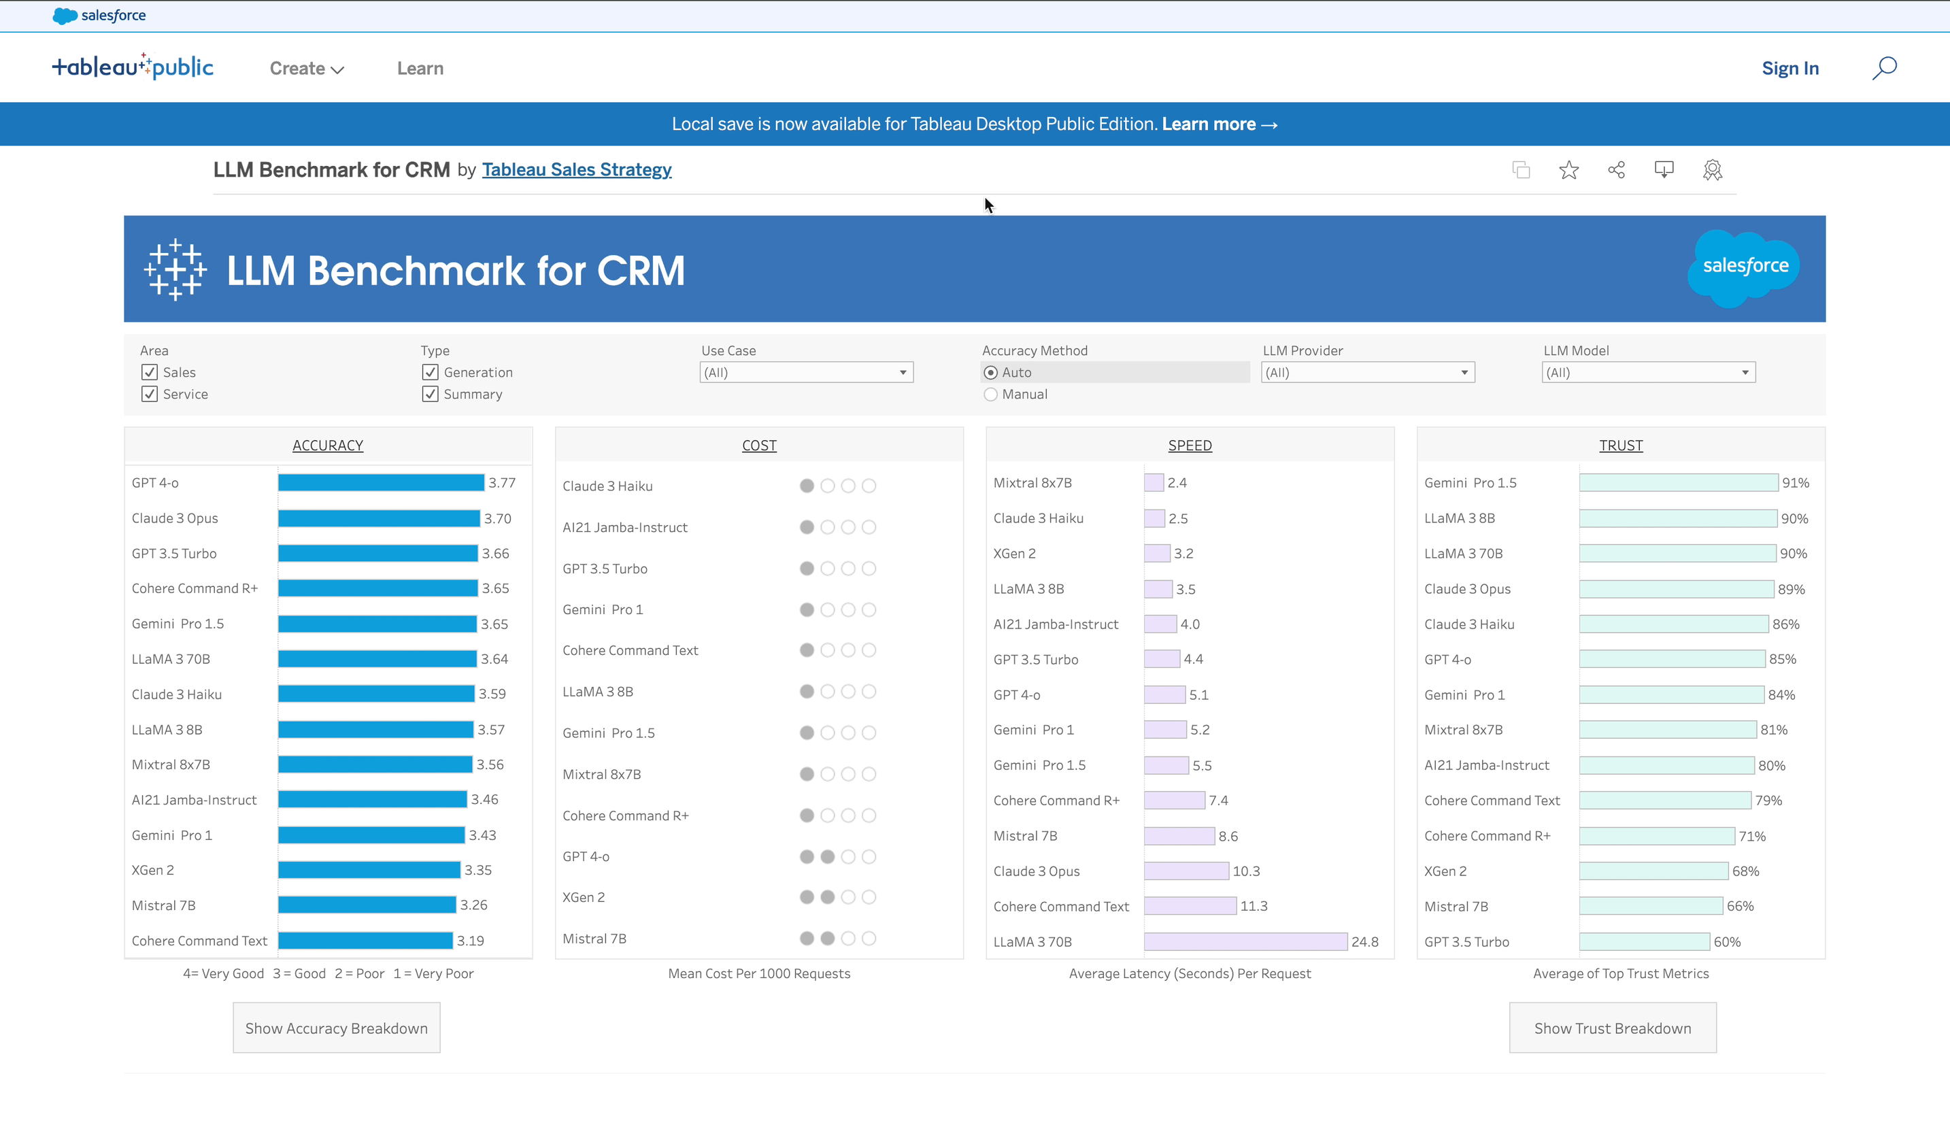Screen dimensions: 1950x1125
Task: Click the Show Accuracy Breakdown button
Action: click(x=336, y=1027)
